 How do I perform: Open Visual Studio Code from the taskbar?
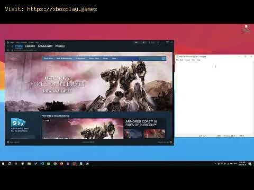[x=42, y=164]
